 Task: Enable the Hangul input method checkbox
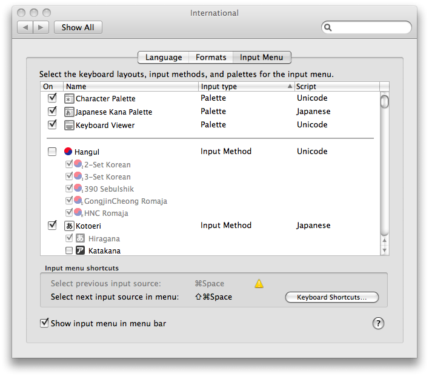pyautogui.click(x=52, y=152)
